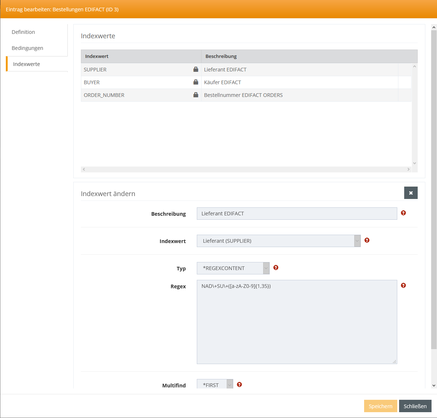Viewport: 437px width, 418px height.
Task: Switch to the Definition tab
Action: coord(23,32)
